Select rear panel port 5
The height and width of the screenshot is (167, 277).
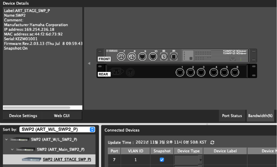pyautogui.click(x=224, y=72)
